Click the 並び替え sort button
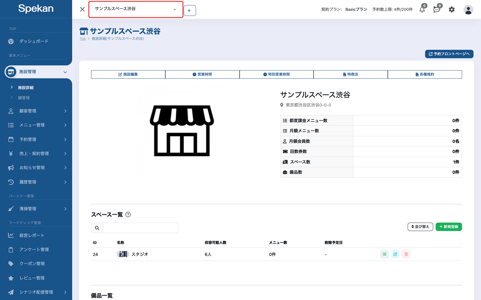Screen dimensions: 481x300 tap(420, 227)
